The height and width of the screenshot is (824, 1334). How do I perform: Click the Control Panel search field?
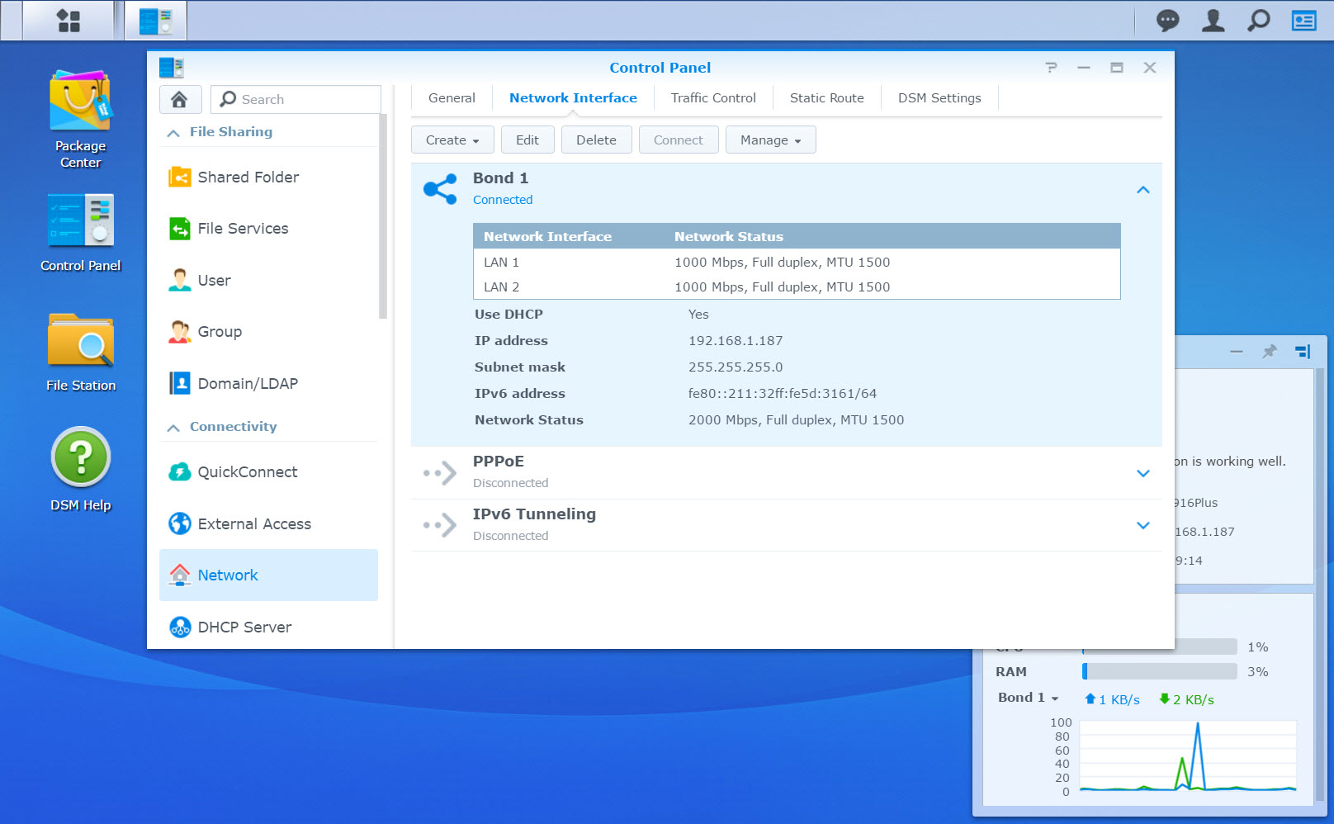(x=296, y=99)
